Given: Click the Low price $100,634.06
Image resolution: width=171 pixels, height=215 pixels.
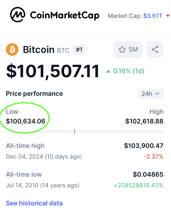Looking at the screenshot, I should coord(25,121).
